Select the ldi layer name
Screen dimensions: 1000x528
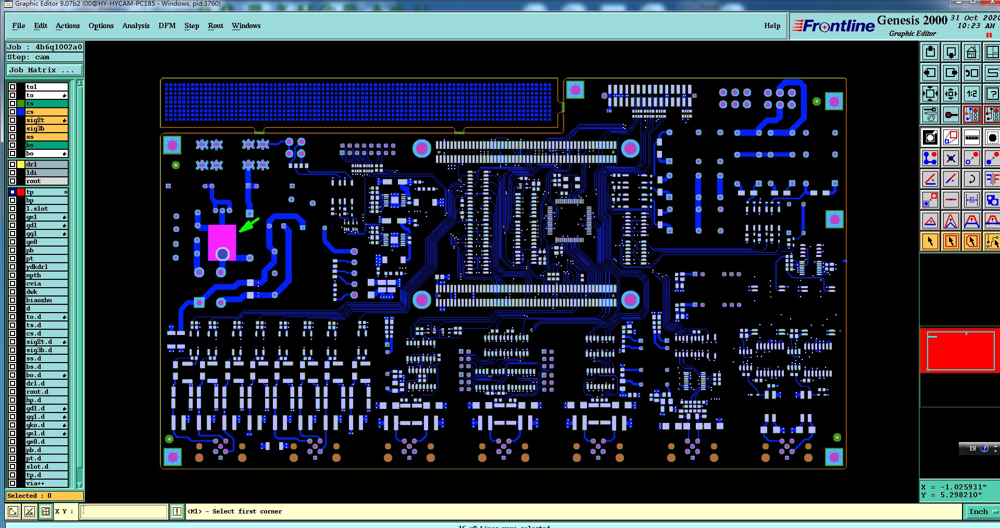coord(46,173)
